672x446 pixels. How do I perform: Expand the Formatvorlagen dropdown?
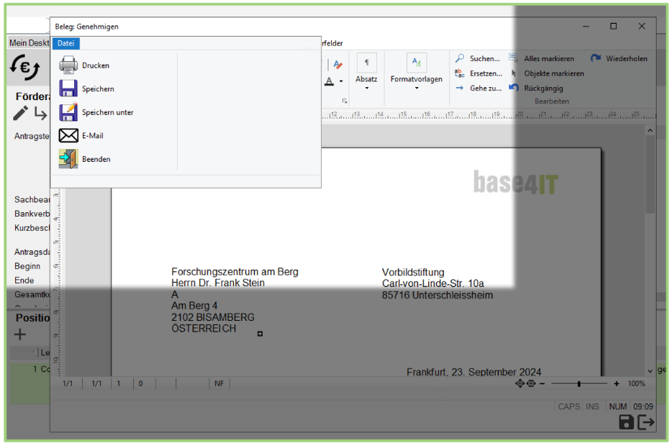(417, 79)
